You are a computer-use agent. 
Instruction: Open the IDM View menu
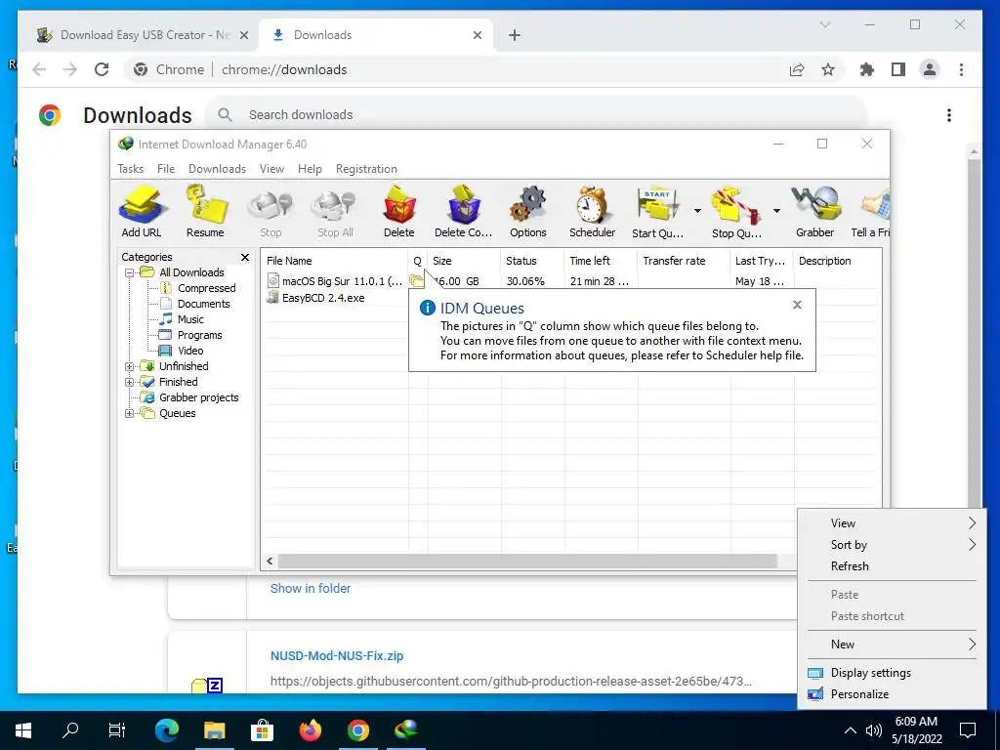click(x=271, y=169)
